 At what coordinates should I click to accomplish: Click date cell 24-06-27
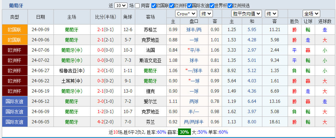[41, 71]
